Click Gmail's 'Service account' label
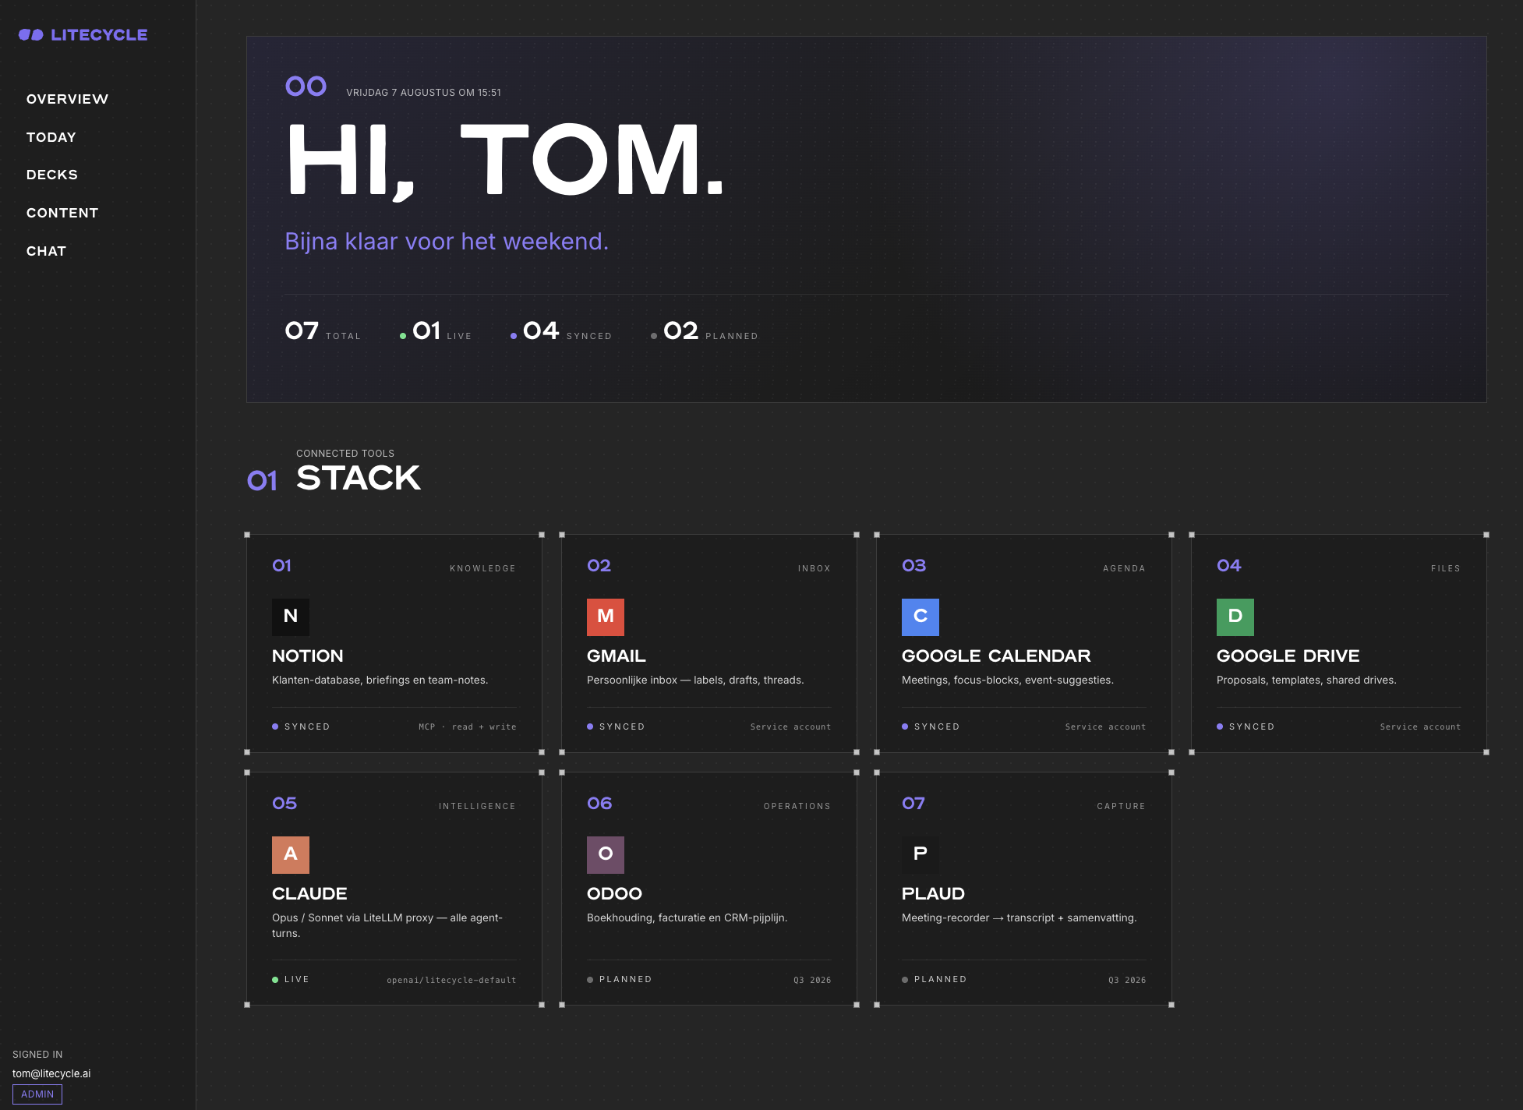1523x1110 pixels. pos(791,726)
